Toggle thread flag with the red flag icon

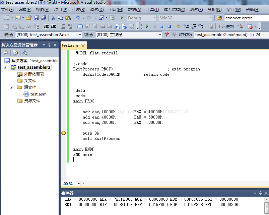[x=167, y=35]
